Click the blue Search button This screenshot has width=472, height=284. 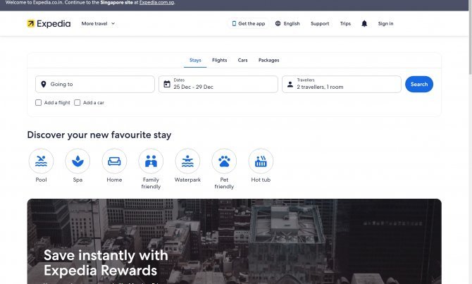[419, 85]
